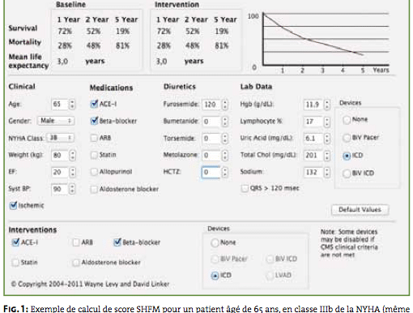Click the Baseline 5 Year survival 19% value

(x=122, y=32)
